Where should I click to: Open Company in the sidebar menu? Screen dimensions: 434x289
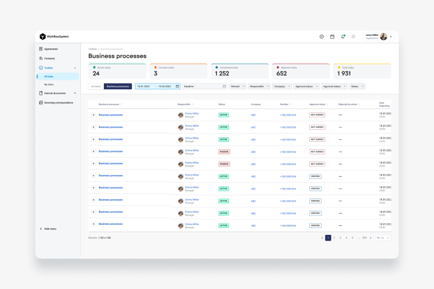(49, 58)
